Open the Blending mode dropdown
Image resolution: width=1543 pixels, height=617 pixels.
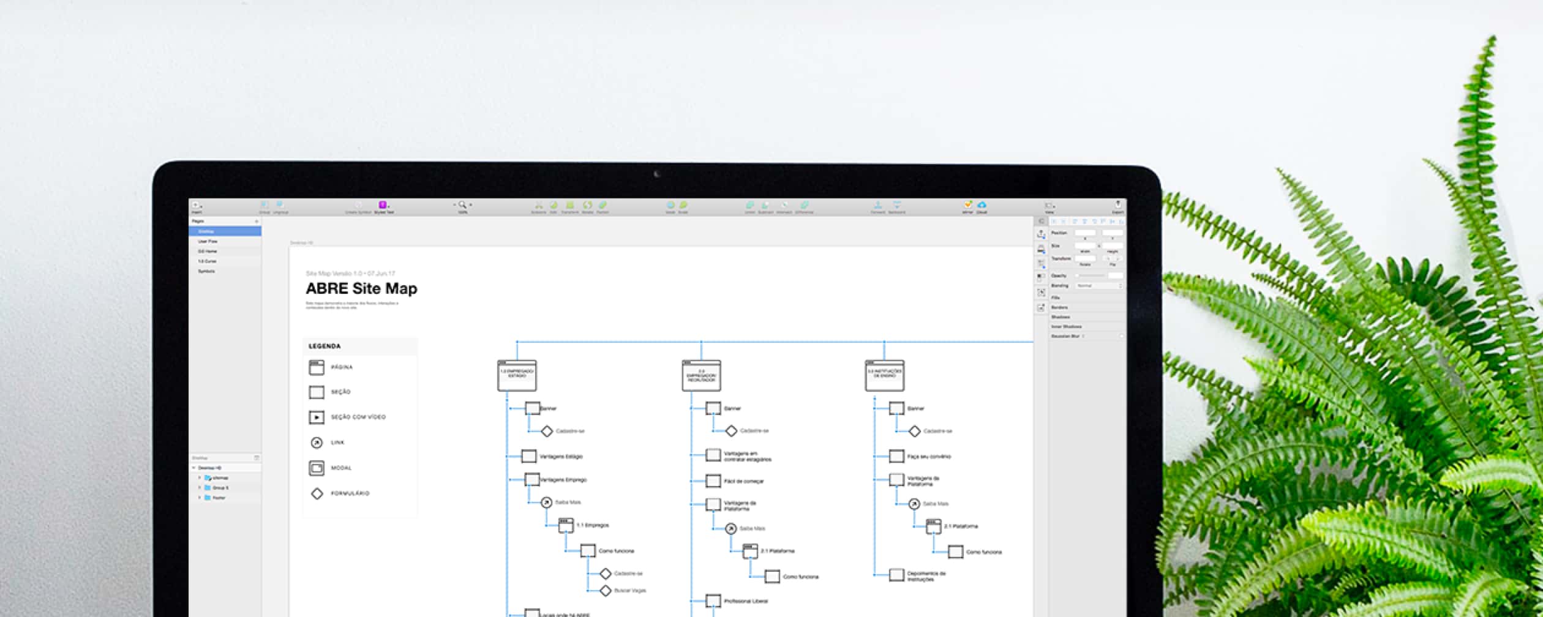[x=1100, y=286]
